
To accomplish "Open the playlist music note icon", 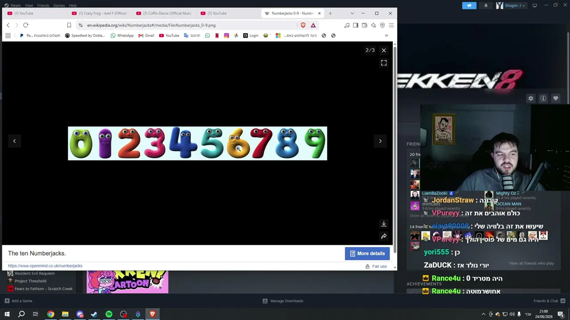I will pyautogui.click(x=347, y=25).
